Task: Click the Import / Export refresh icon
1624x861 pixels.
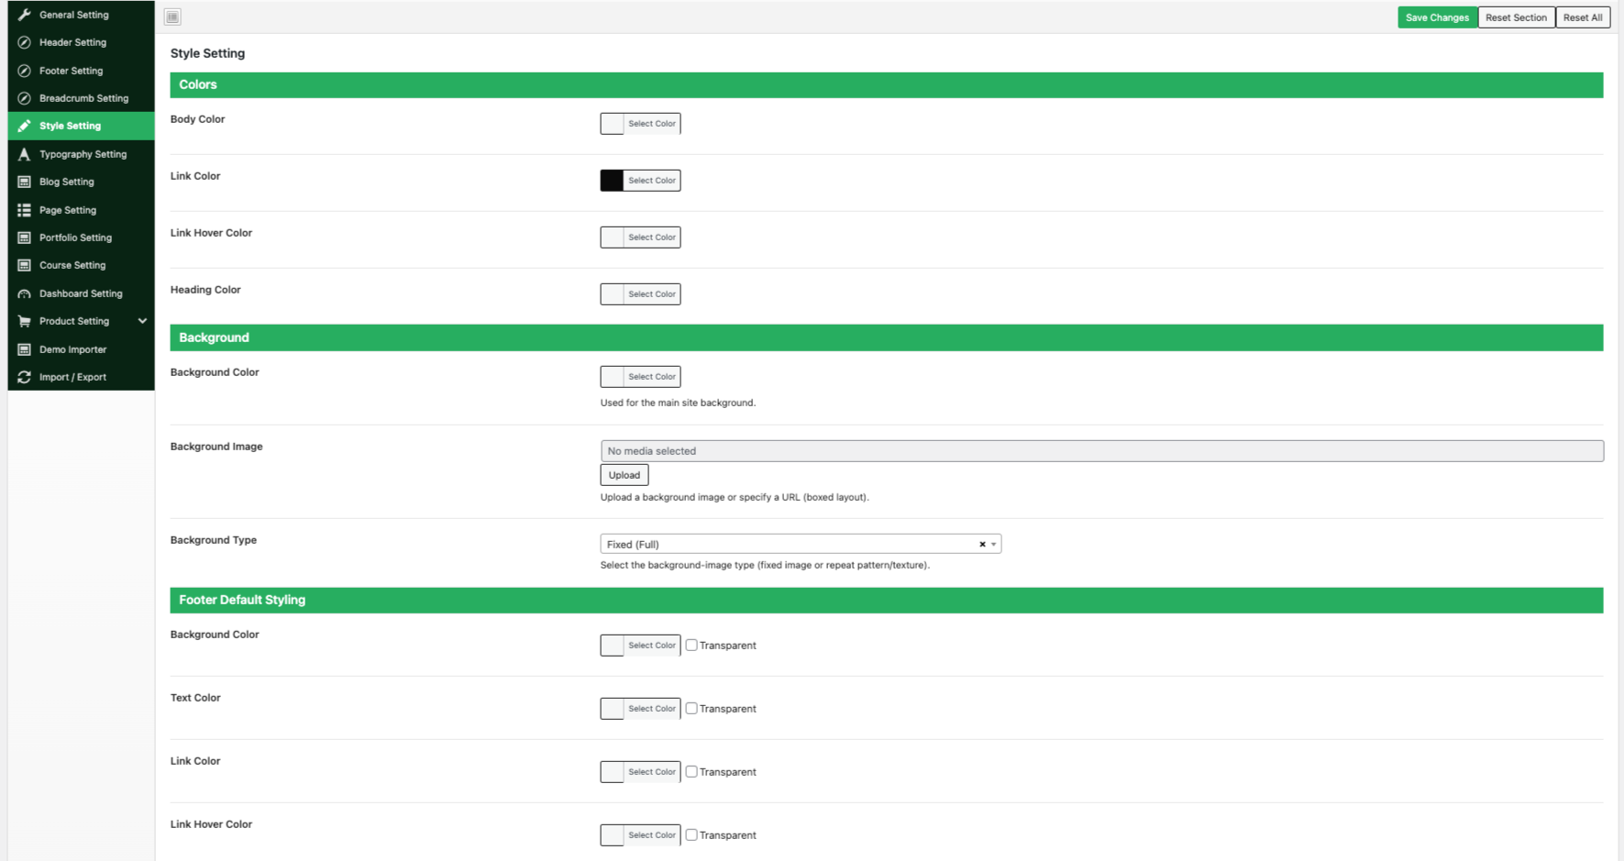Action: 25,377
